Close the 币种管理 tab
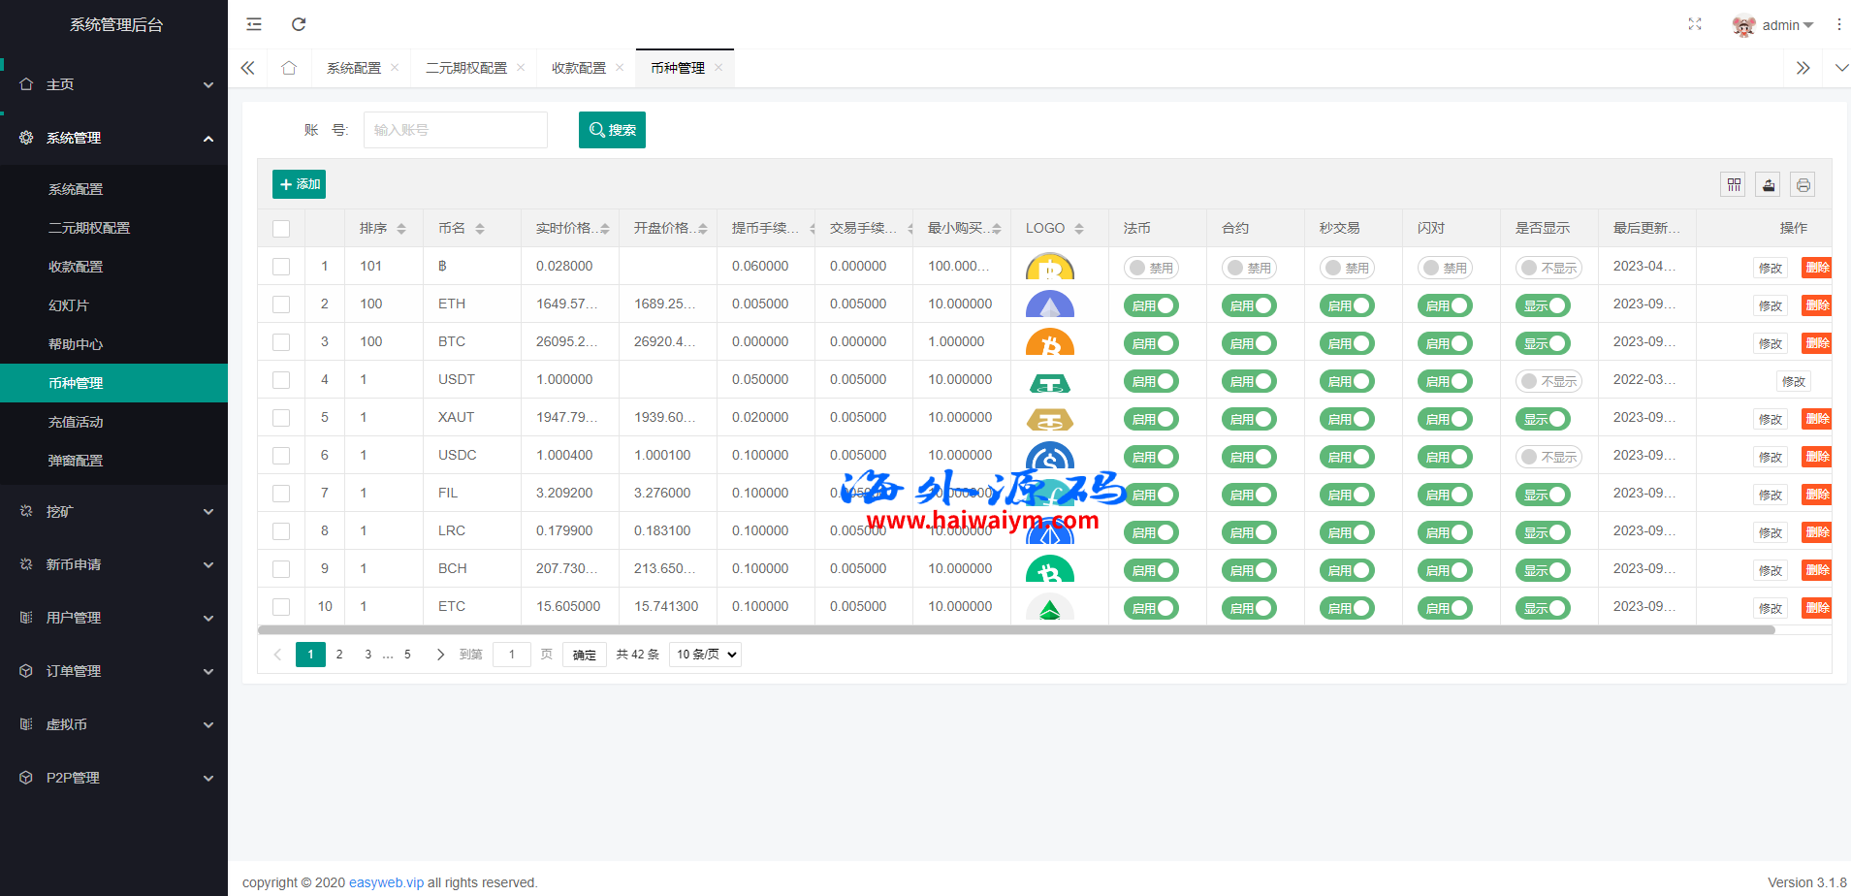 click(718, 68)
